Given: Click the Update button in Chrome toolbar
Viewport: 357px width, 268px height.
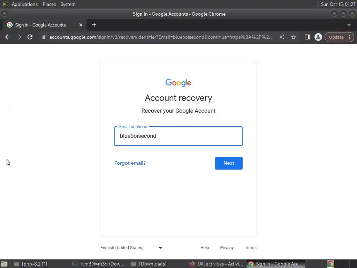Looking at the screenshot, I should click(336, 37).
